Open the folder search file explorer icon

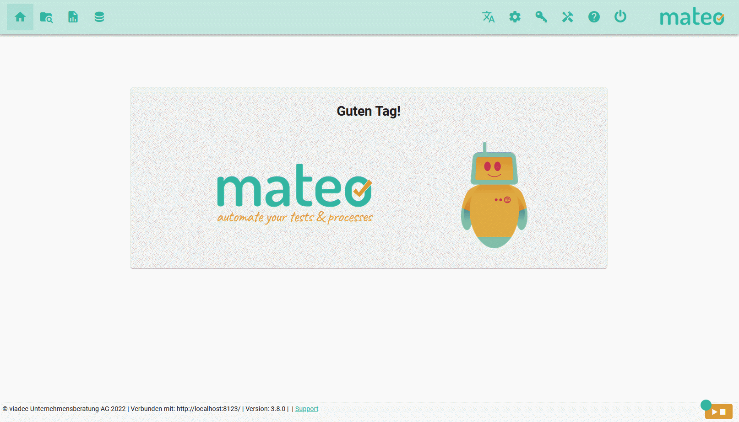(46, 17)
